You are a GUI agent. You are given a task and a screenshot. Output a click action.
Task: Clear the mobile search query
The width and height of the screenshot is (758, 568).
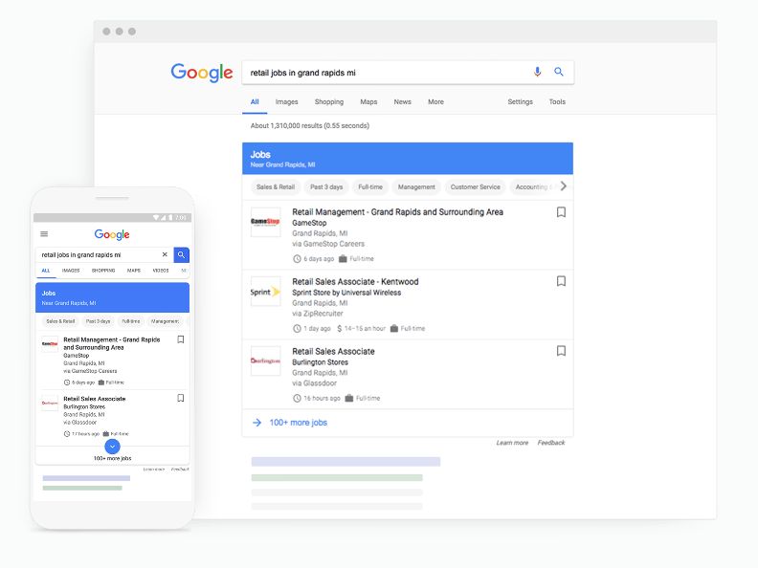(x=165, y=255)
